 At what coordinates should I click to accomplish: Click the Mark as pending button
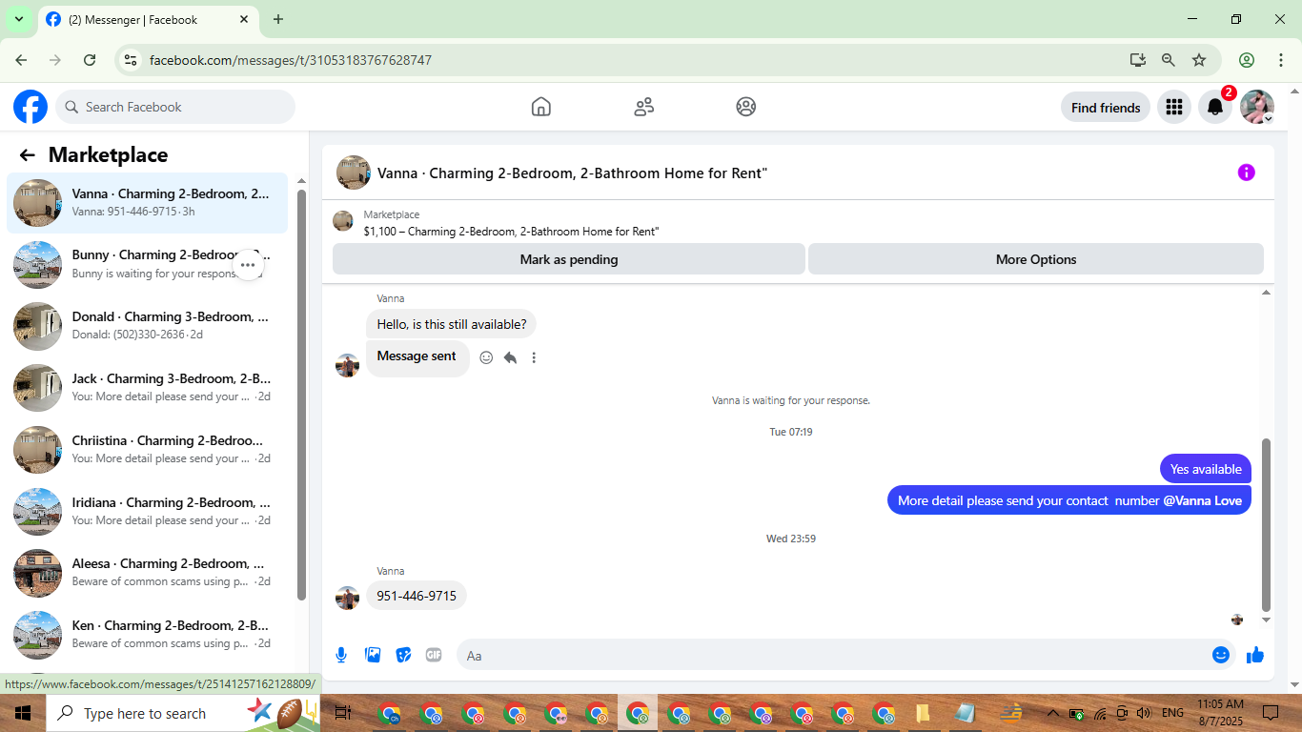pyautogui.click(x=569, y=259)
